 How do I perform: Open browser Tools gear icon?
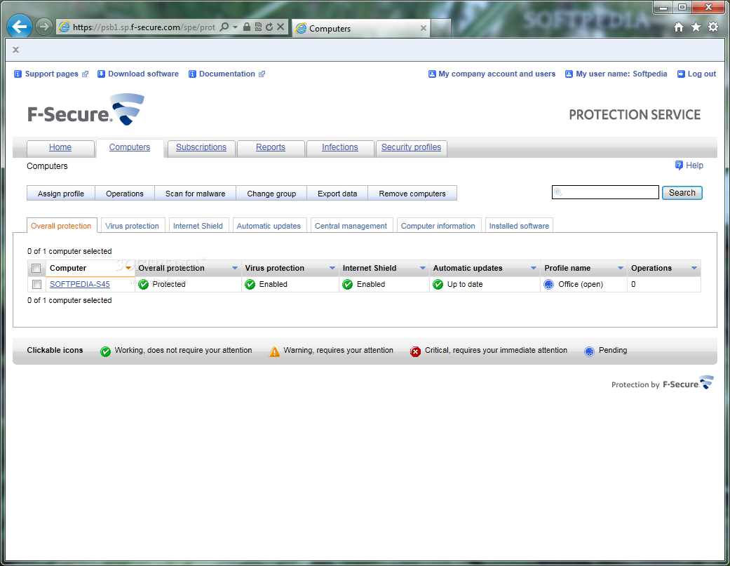[713, 27]
